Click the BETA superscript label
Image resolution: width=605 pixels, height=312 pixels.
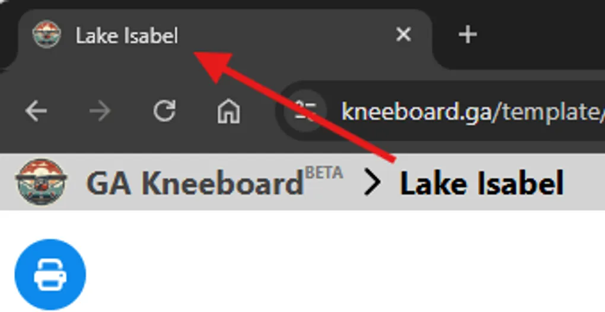pyautogui.click(x=324, y=173)
